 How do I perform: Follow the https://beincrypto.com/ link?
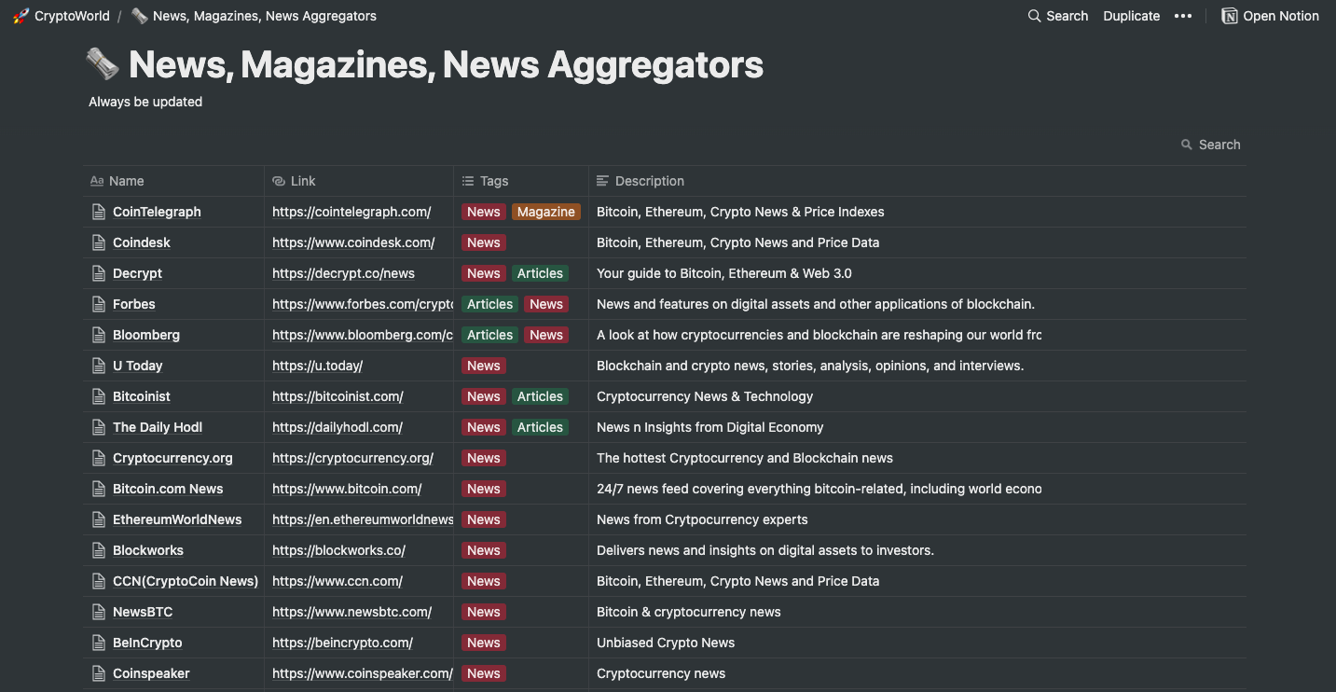click(342, 643)
